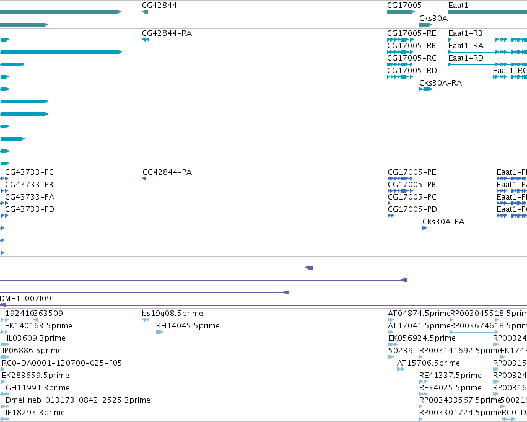Click the IP06886.5prime EST label
The width and height of the screenshot is (527, 422).
(x=32, y=351)
